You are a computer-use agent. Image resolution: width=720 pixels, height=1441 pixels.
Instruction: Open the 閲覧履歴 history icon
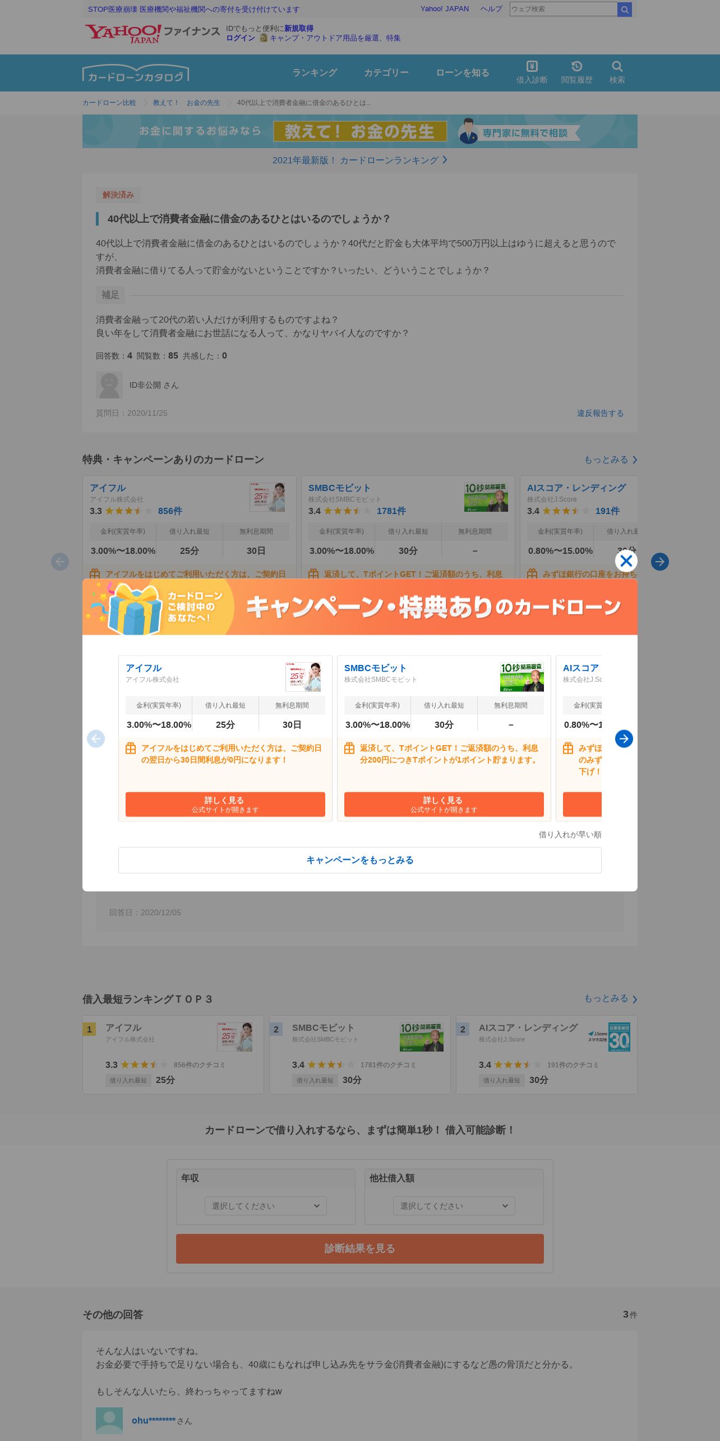(576, 72)
